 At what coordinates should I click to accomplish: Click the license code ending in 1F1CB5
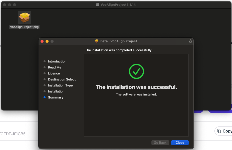[13, 134]
